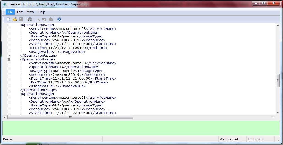Minimize the Free XML Editor window

pyautogui.click(x=255, y=3)
